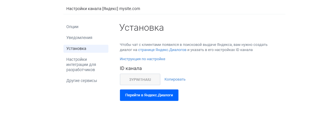This screenshot has width=320, height=127.
Task: Click mysite.com in the page header
Action: click(x=130, y=9)
